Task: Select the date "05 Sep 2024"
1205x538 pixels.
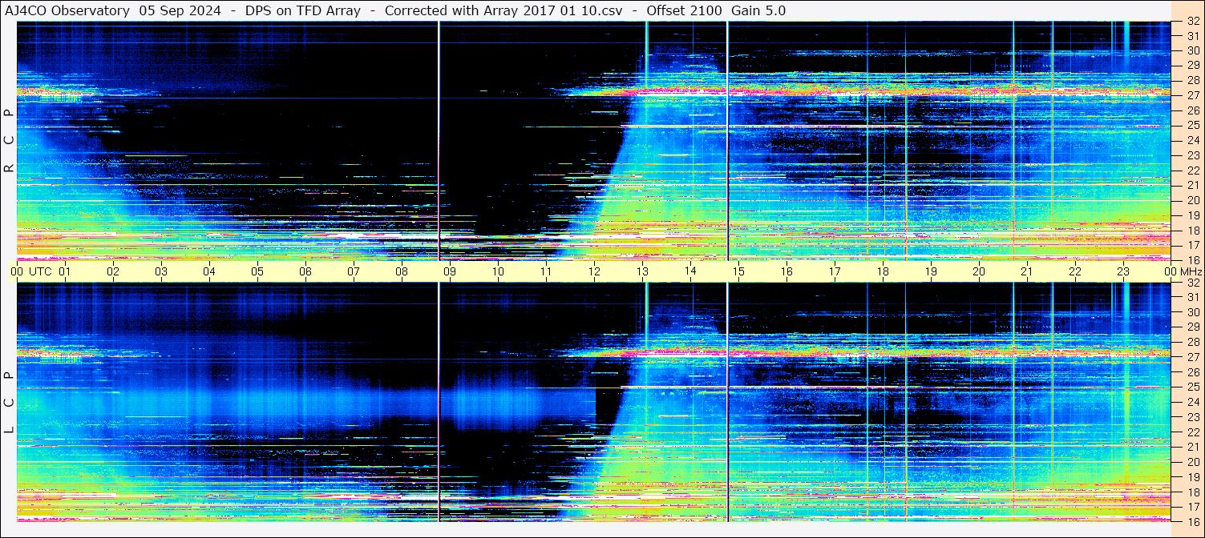Action: (x=180, y=10)
